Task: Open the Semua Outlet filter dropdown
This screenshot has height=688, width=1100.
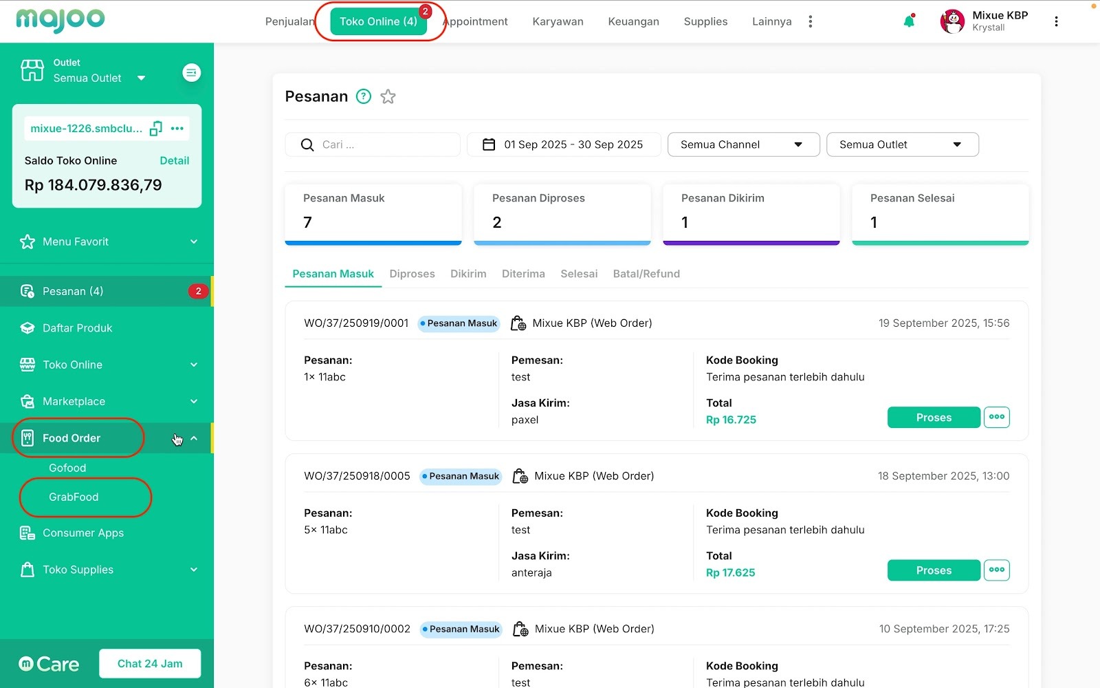Action: (x=903, y=144)
